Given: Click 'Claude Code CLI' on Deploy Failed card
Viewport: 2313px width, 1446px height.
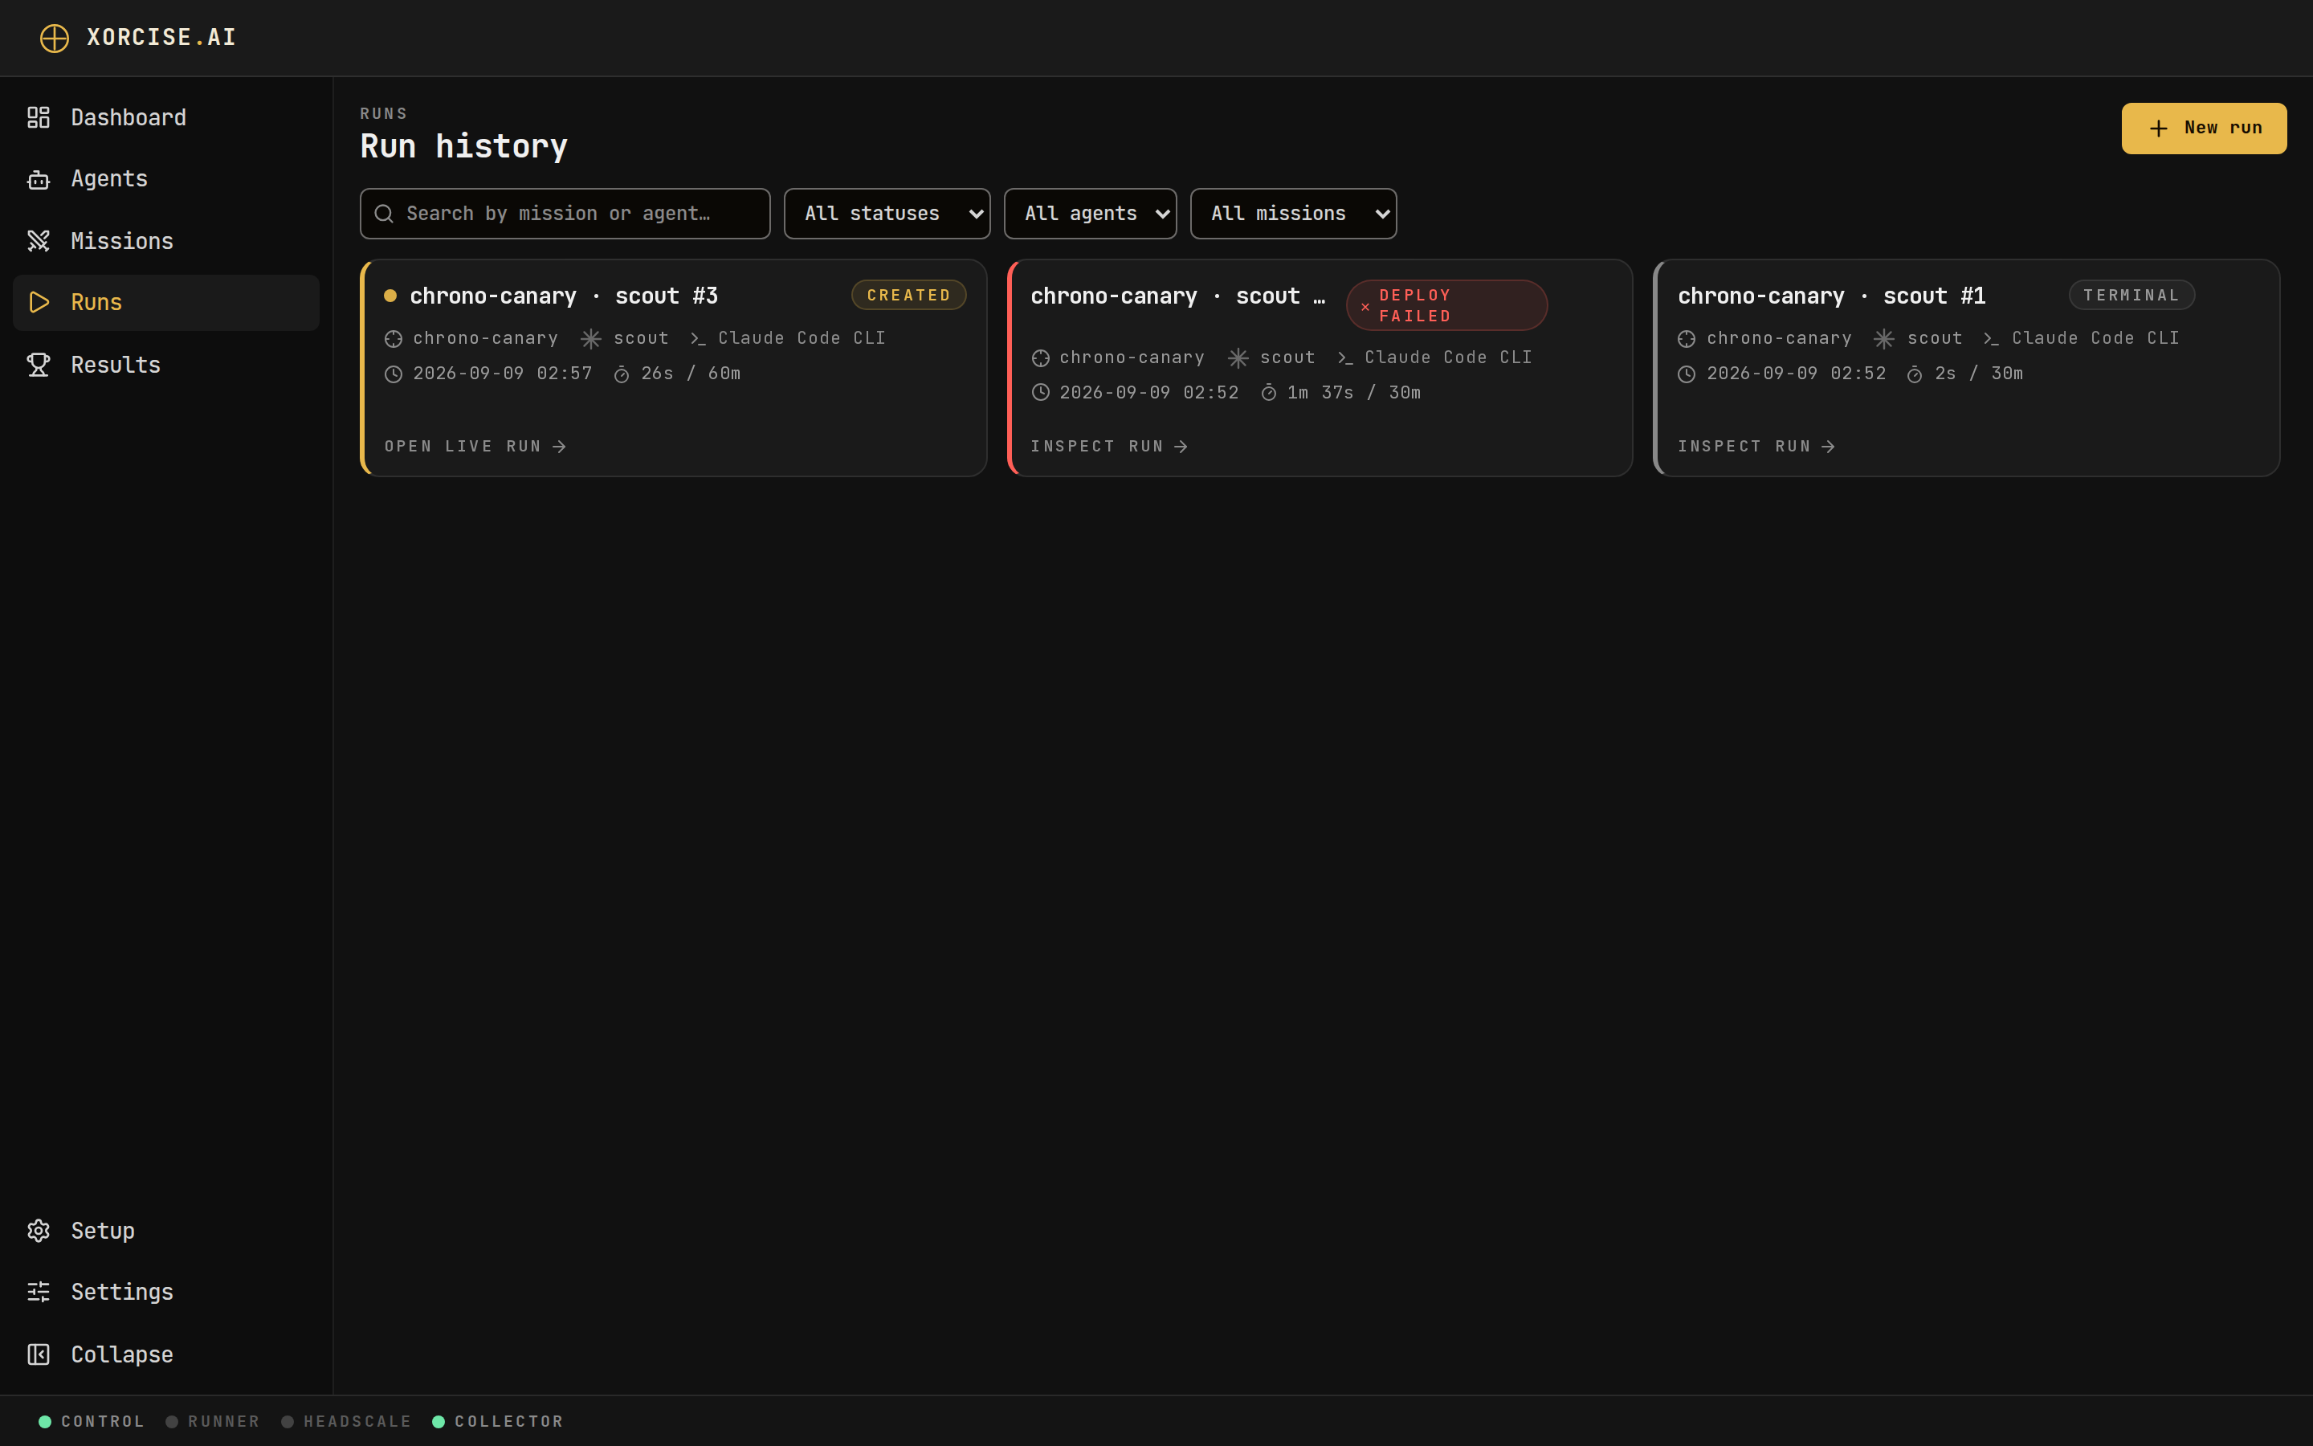Looking at the screenshot, I should click(x=1448, y=357).
